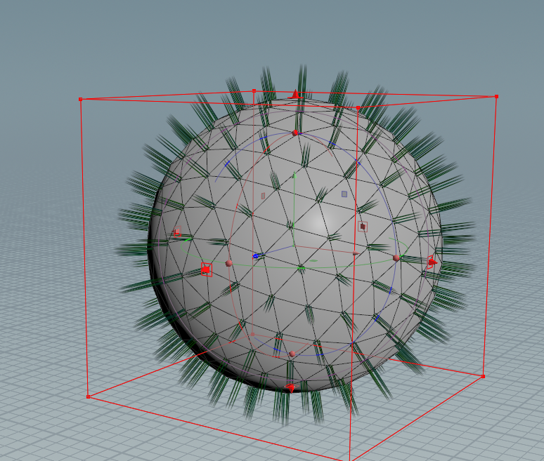The width and height of the screenshot is (544, 461).
Task: Select the pink square plane handle
Action: coord(263,196)
